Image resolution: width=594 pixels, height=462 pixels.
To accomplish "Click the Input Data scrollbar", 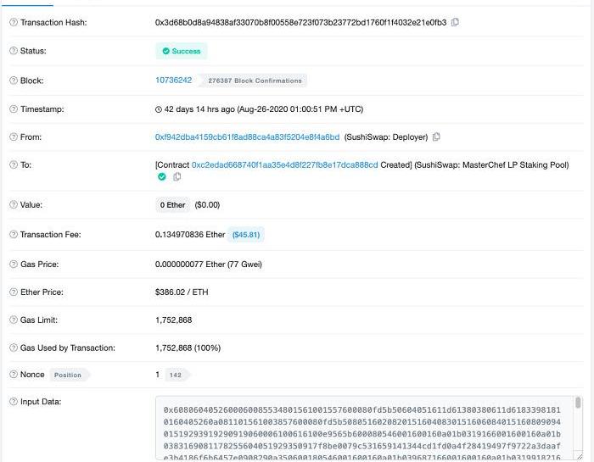I will (x=579, y=405).
